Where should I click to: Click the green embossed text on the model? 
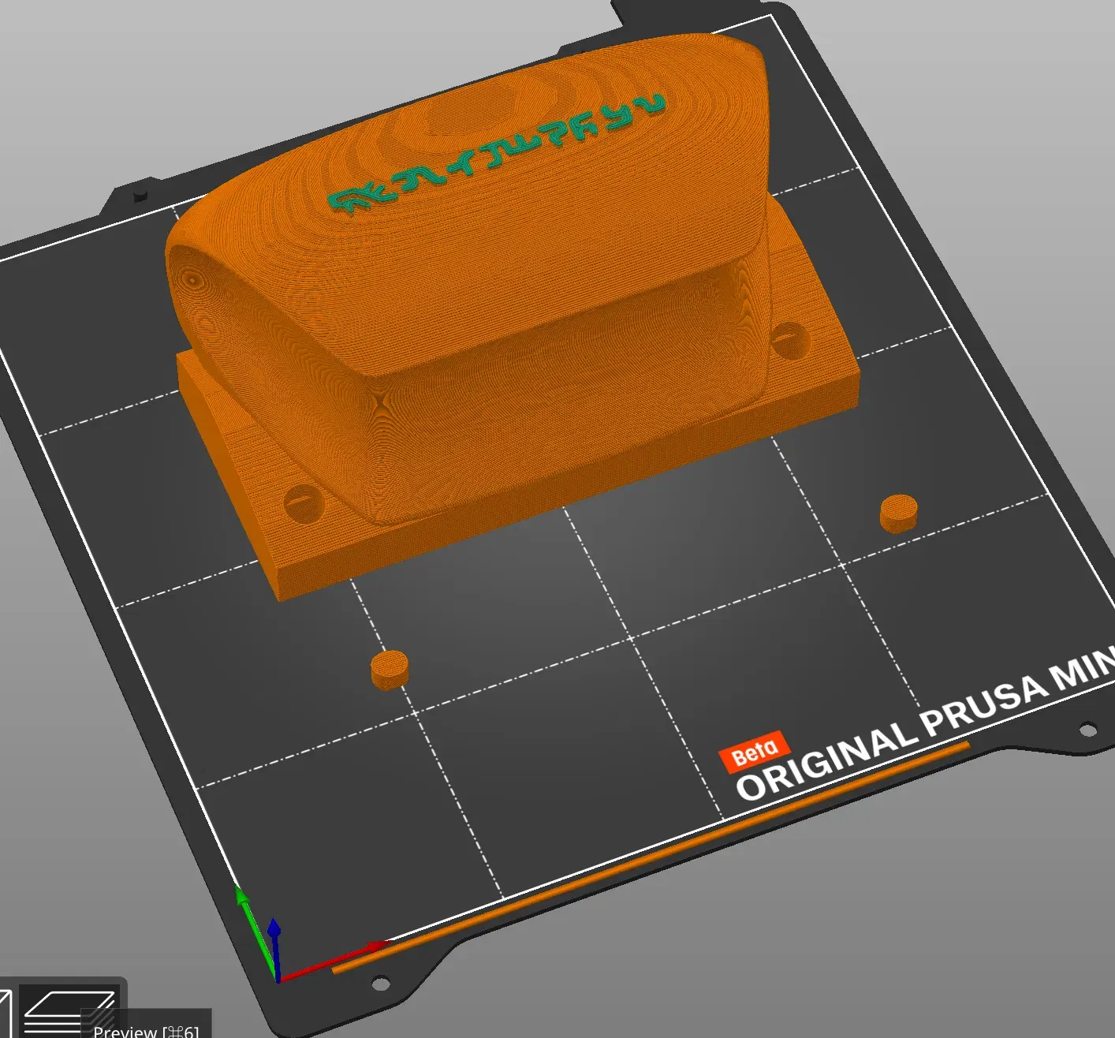coord(497,153)
